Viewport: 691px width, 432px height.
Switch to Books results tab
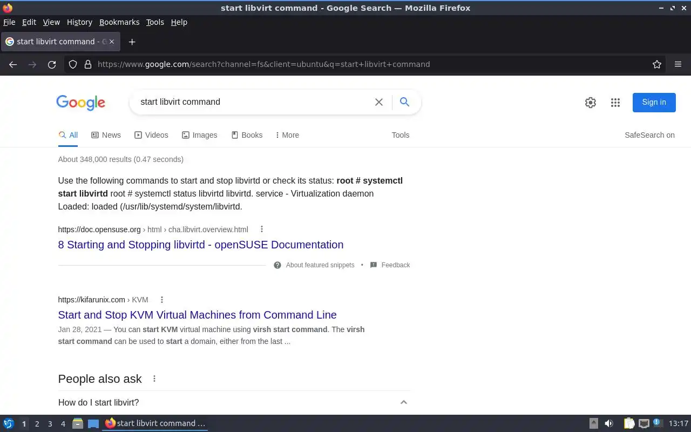click(247, 135)
